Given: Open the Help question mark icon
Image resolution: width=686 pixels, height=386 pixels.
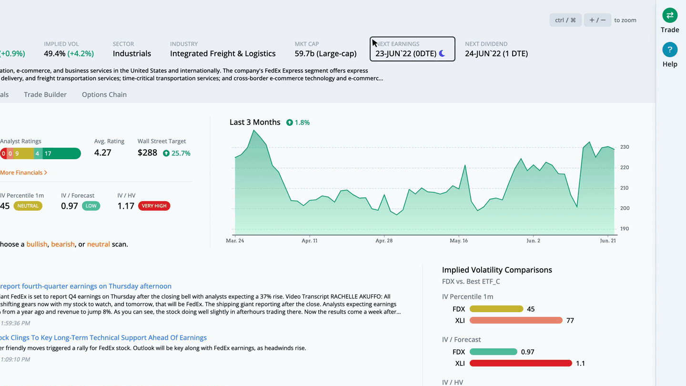Looking at the screenshot, I should (670, 50).
